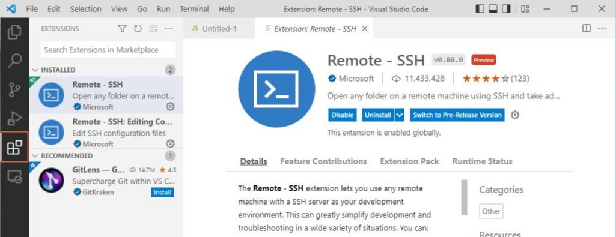Open the Terminal menu
This screenshot has height=237, width=616.
tap(194, 8)
